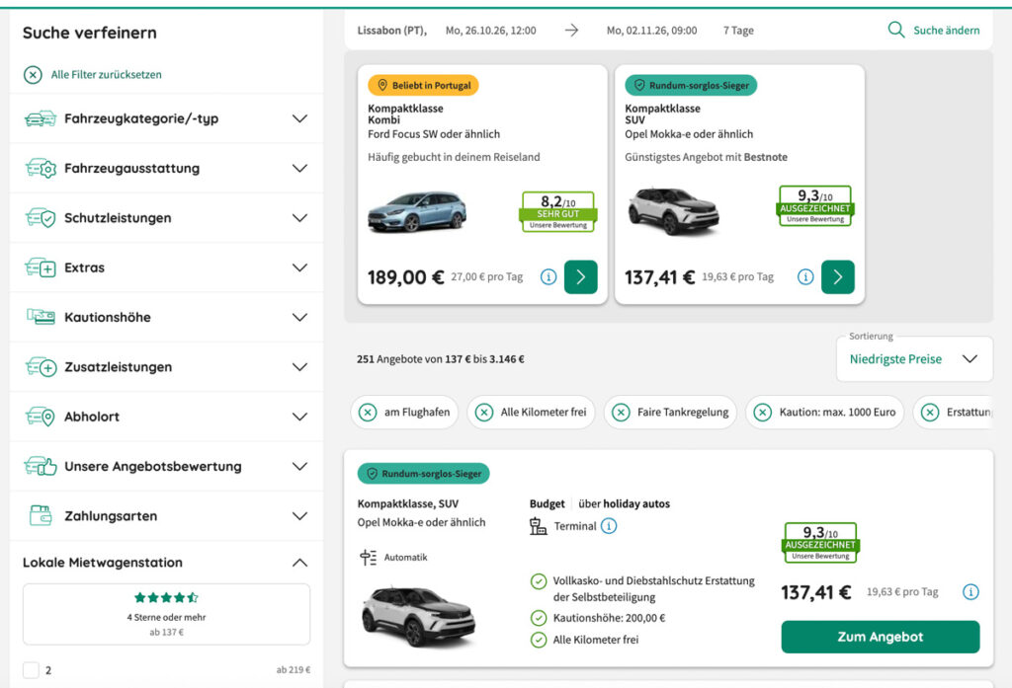
Task: Expand Fahrzeugkategorie/-typ chevron
Action: click(x=299, y=118)
